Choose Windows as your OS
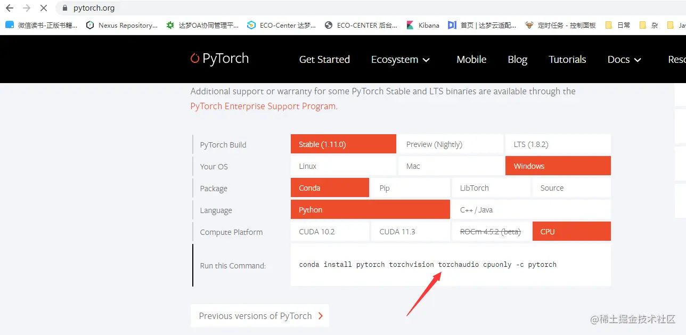 (x=558, y=166)
